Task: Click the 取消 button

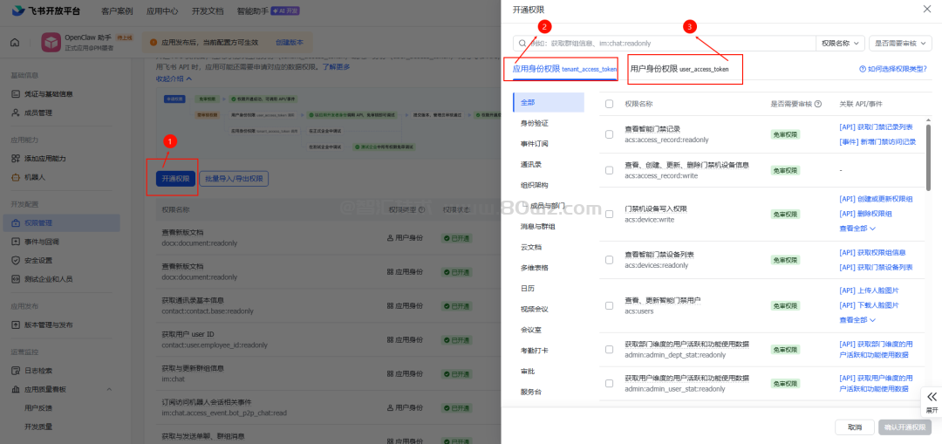Action: [854, 427]
